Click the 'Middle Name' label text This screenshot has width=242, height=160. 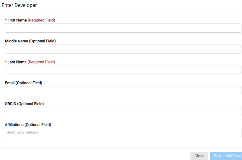[17, 41]
